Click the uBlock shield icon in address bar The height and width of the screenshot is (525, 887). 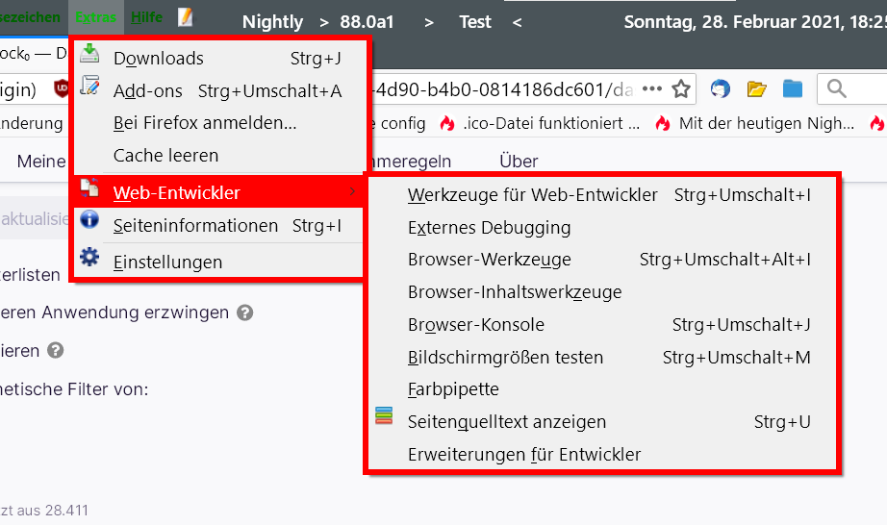click(x=63, y=89)
